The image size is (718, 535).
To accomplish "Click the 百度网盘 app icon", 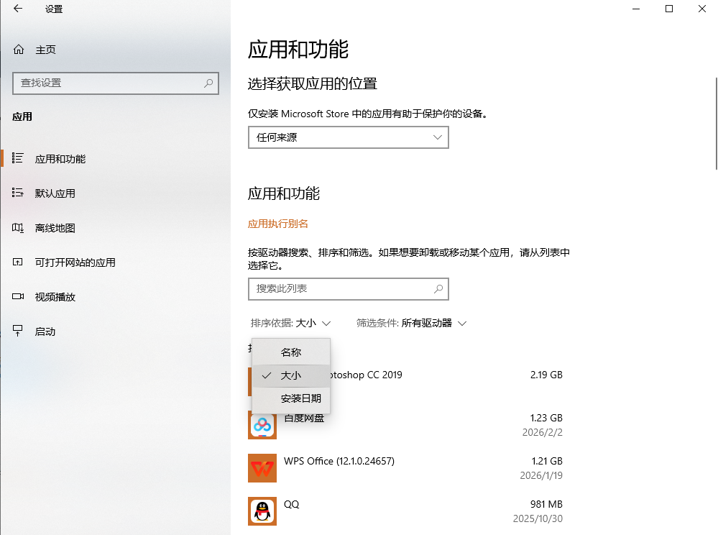I will (262, 425).
